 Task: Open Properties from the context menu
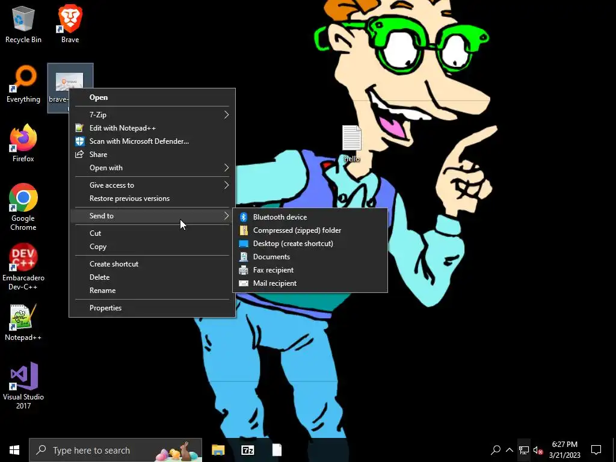152,307
